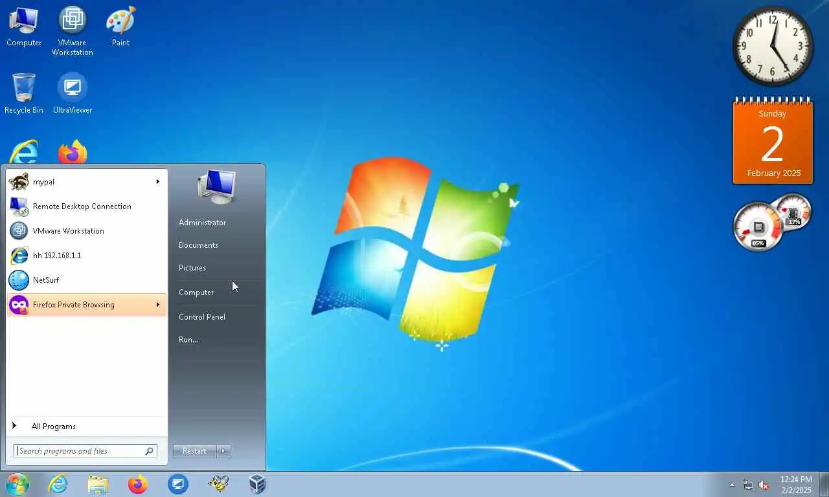Expand All Programs list
Viewport: 829px width, 497px height.
pos(87,426)
